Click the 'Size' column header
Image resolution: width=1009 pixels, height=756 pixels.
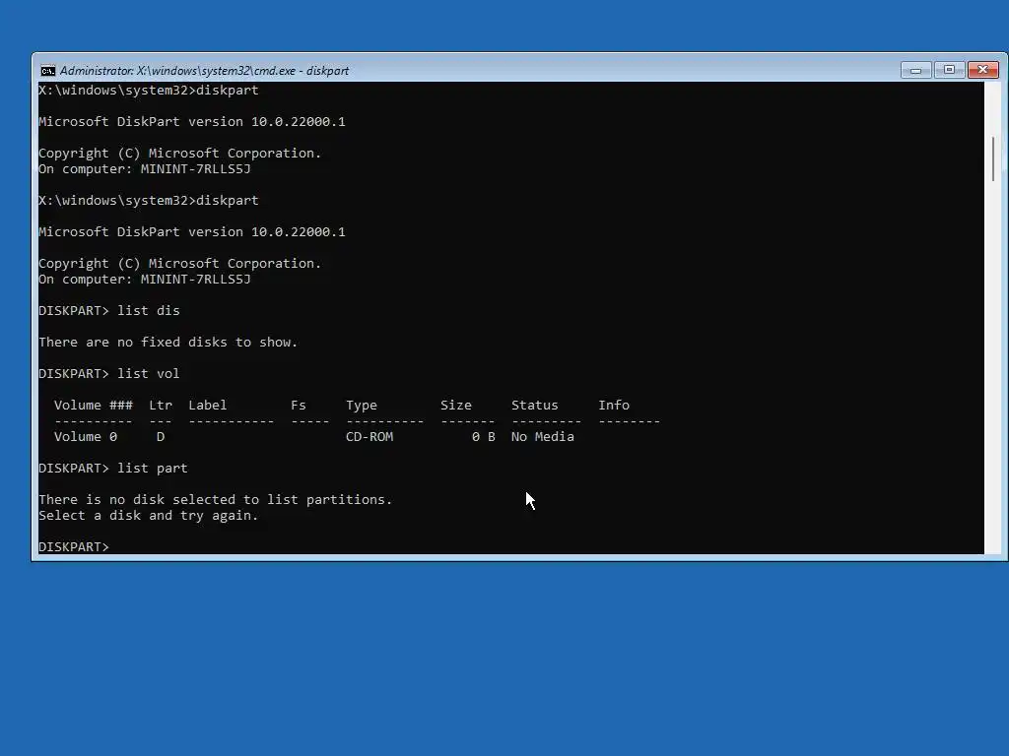[455, 405]
